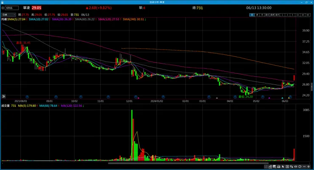Zoom in with the plus icon

tap(308, 167)
